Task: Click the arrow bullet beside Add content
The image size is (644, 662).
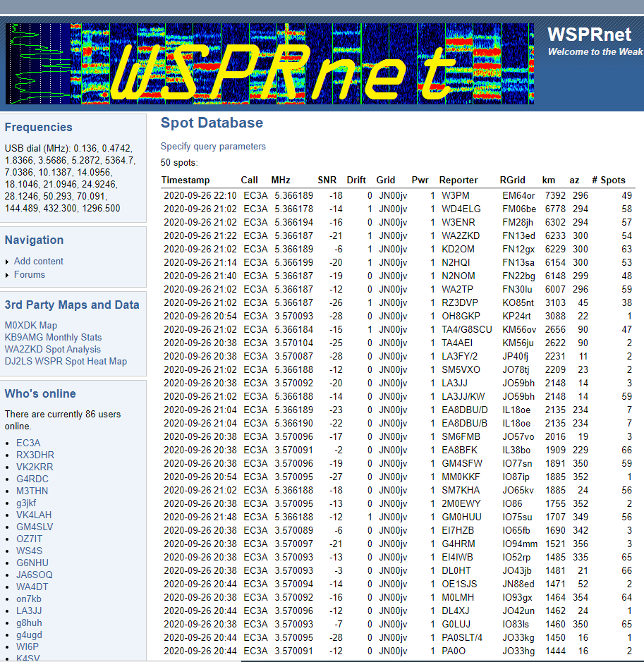Action: click(7, 262)
